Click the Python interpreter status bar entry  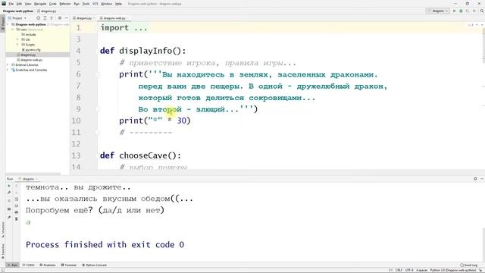(453, 270)
